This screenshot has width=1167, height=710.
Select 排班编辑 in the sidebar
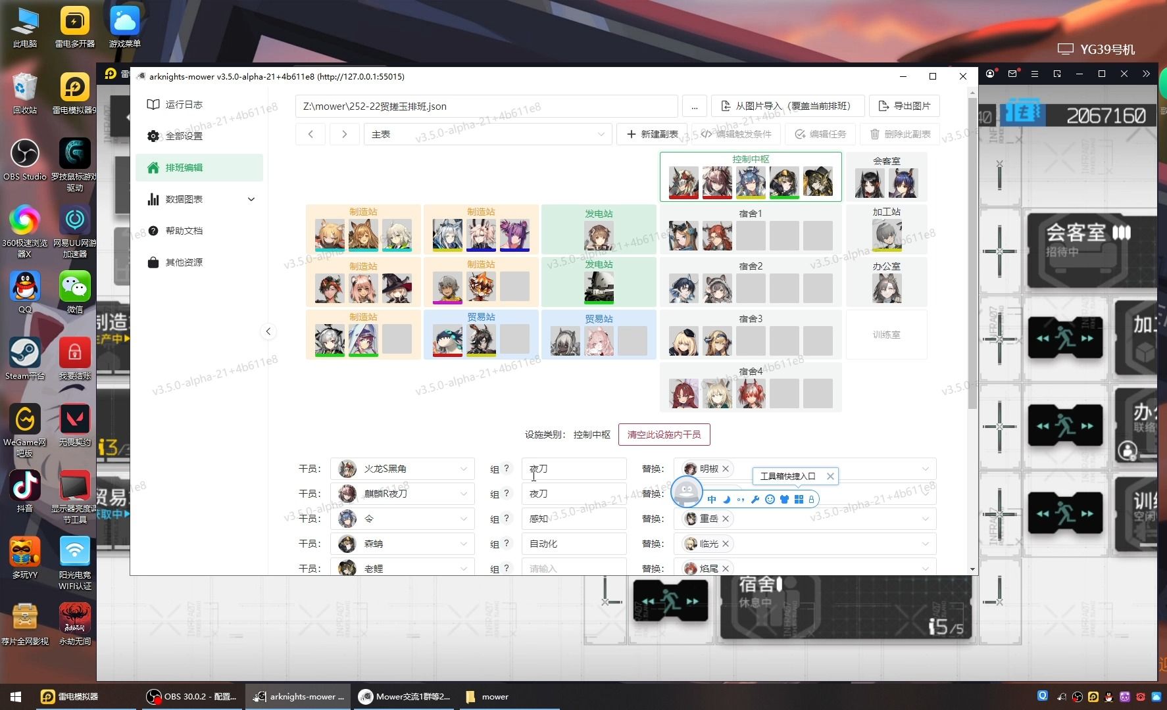199,168
